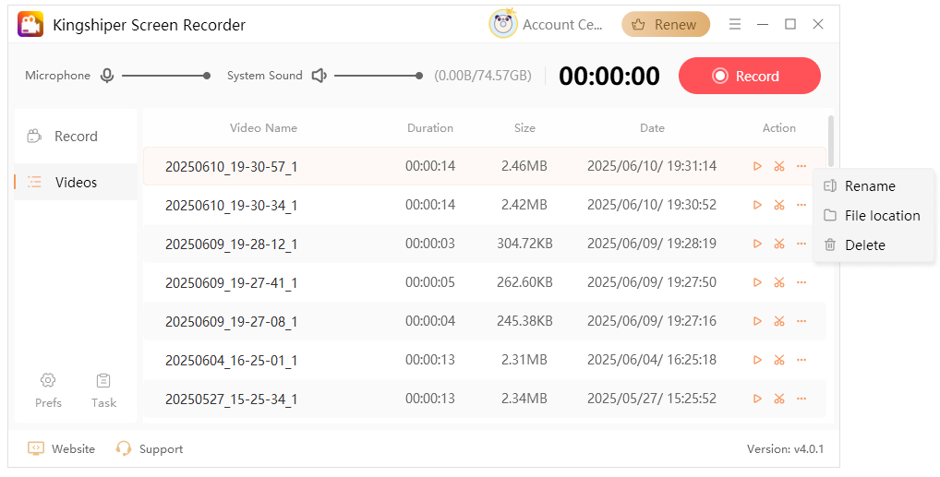
Task: Cut video 20250604_16-25-01_1 with scissors
Action: (x=778, y=360)
